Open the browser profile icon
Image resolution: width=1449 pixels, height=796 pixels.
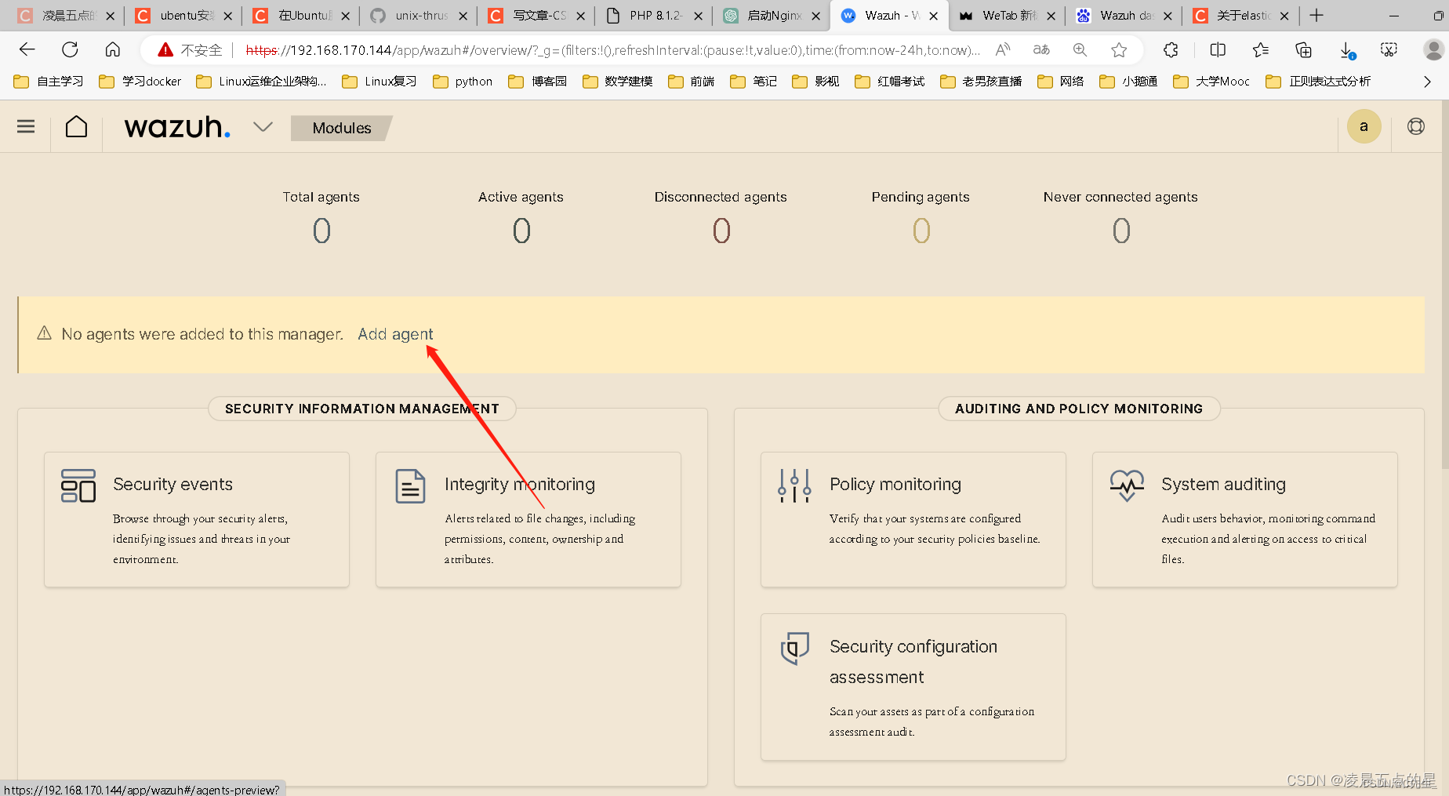1433,49
